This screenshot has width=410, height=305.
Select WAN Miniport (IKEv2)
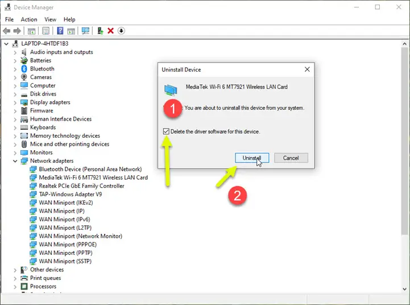[x=66, y=203]
